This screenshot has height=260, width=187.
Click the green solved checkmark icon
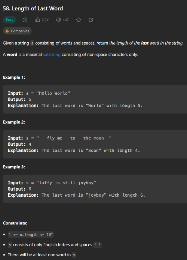click(x=25, y=20)
